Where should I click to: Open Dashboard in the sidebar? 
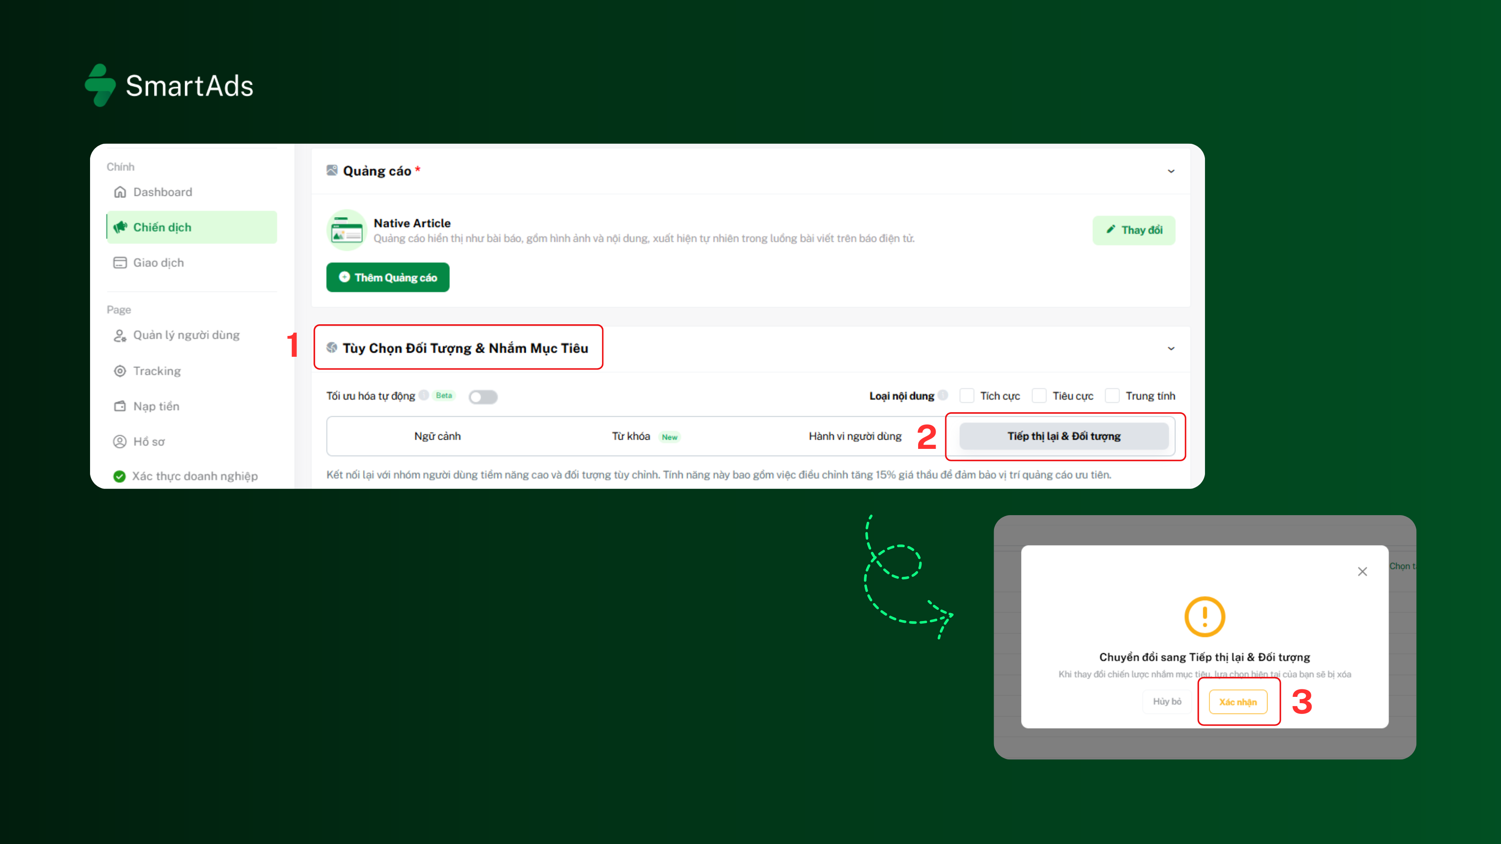click(x=192, y=192)
